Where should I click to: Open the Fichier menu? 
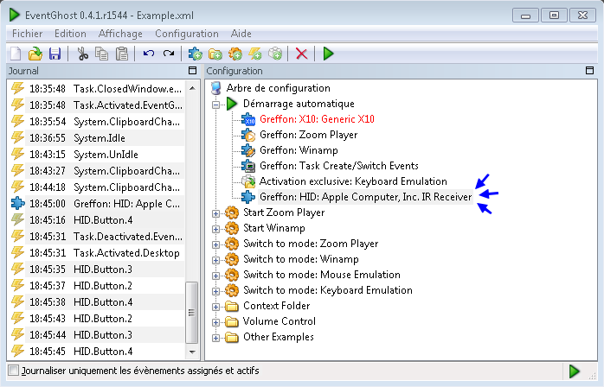[28, 34]
